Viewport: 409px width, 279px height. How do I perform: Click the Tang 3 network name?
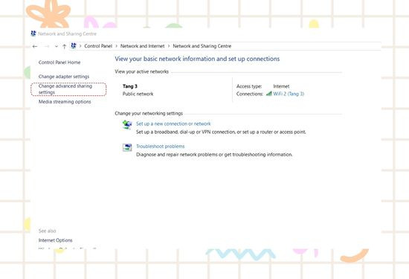coord(130,86)
